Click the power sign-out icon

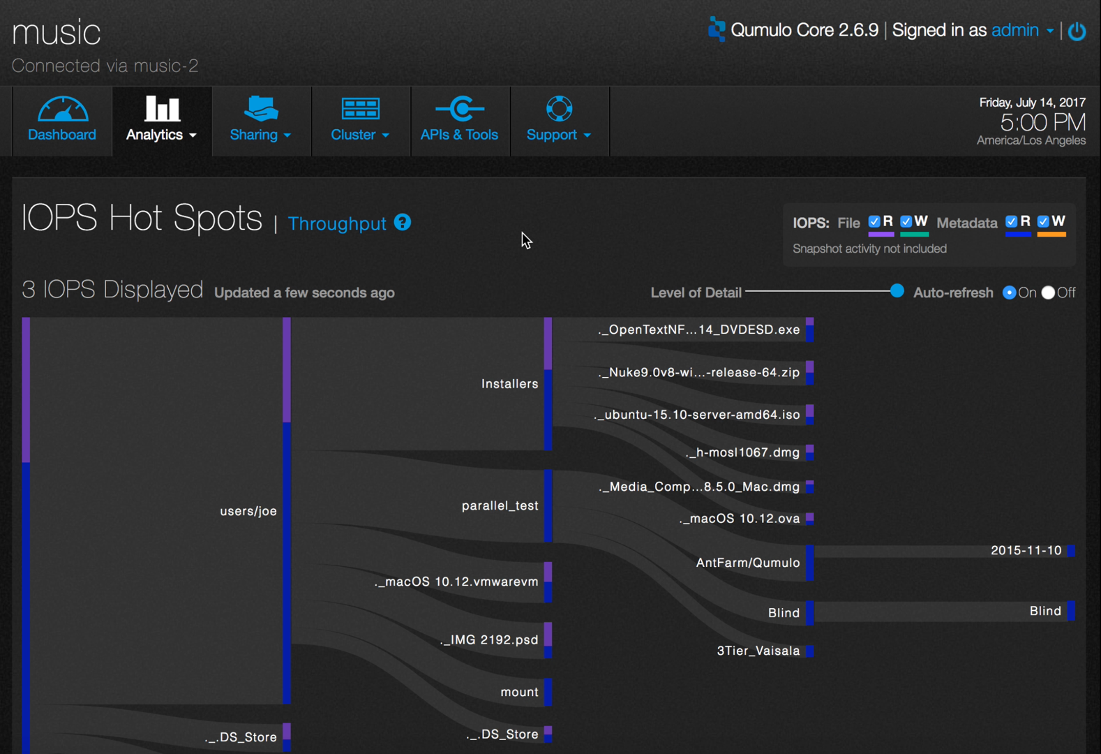[x=1077, y=31]
